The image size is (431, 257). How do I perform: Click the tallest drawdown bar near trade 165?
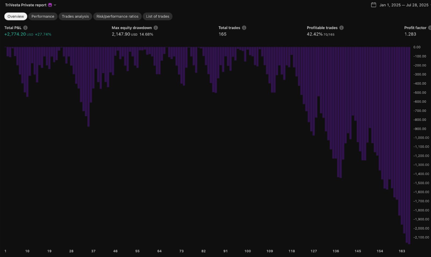(x=409, y=146)
